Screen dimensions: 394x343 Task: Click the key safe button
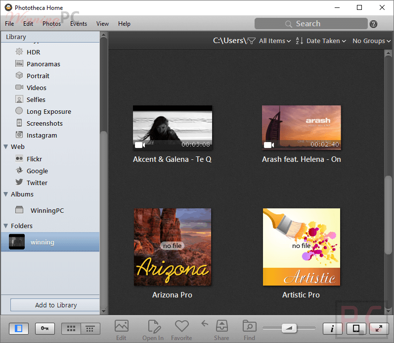(x=45, y=328)
